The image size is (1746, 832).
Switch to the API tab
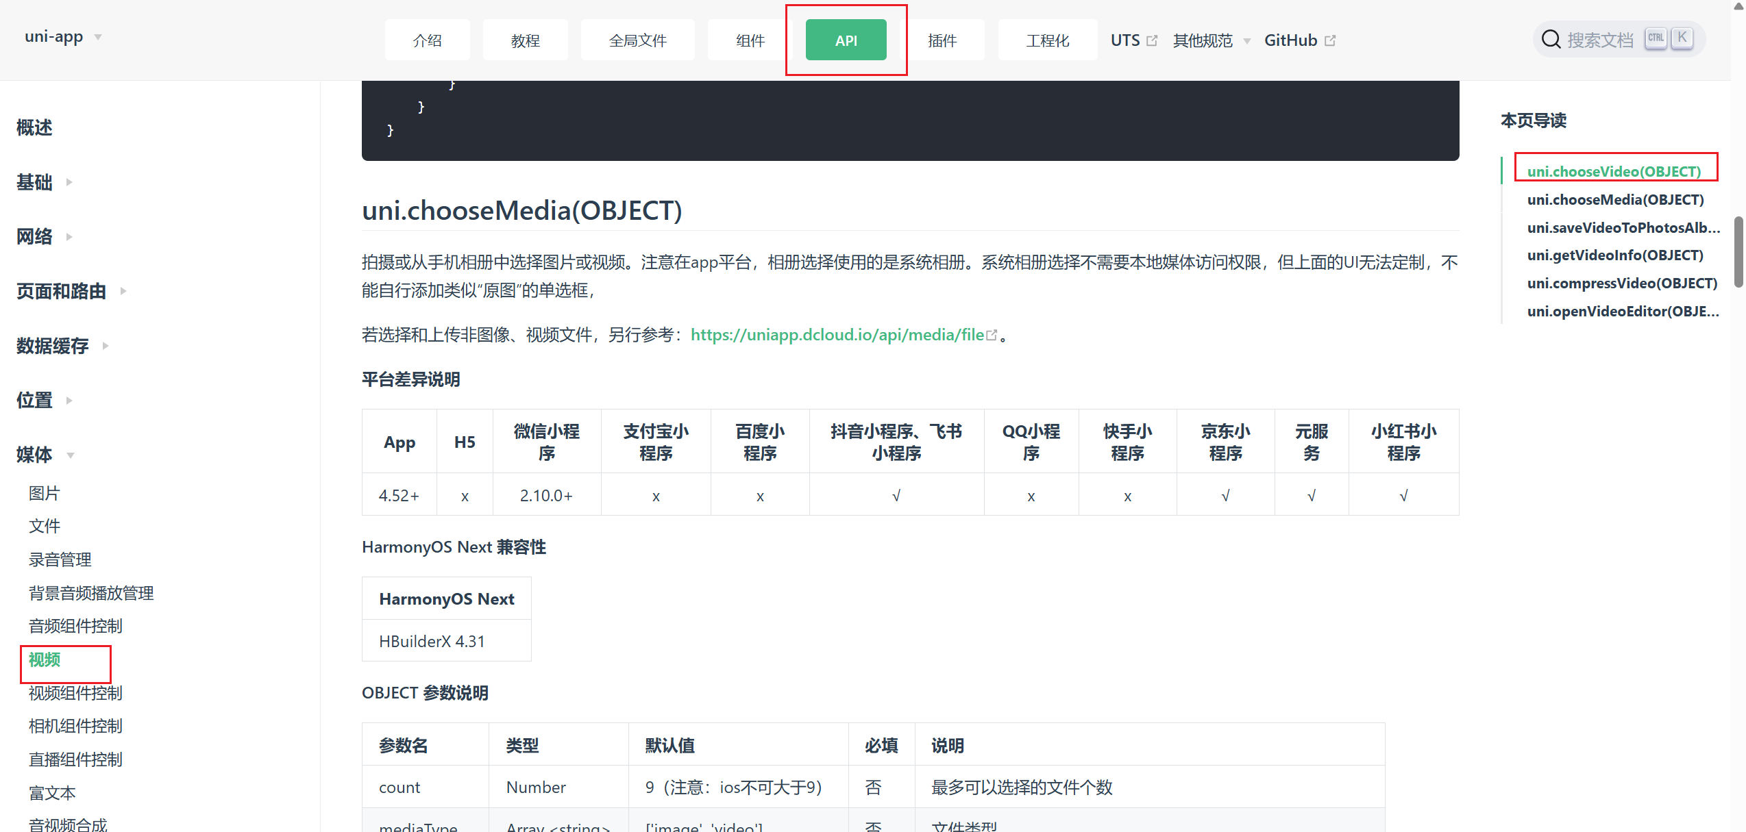[x=846, y=40]
